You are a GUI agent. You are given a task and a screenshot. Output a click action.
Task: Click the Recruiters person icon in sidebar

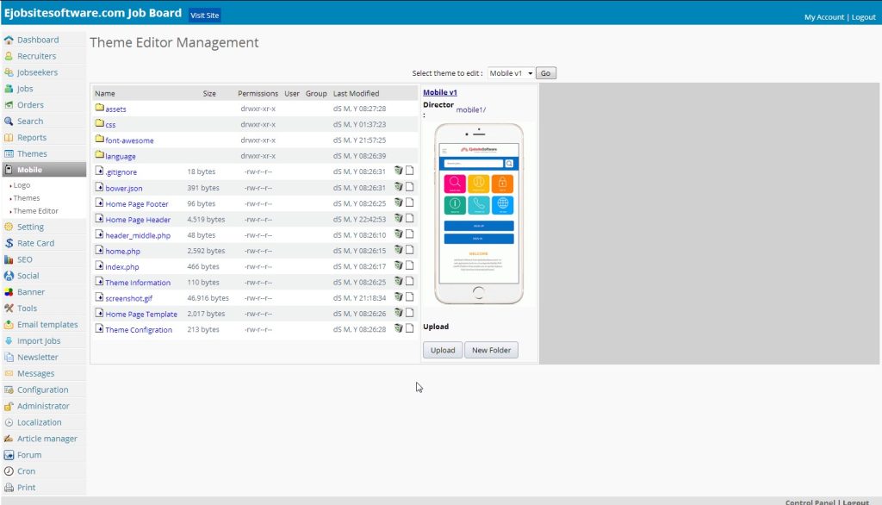pos(9,56)
